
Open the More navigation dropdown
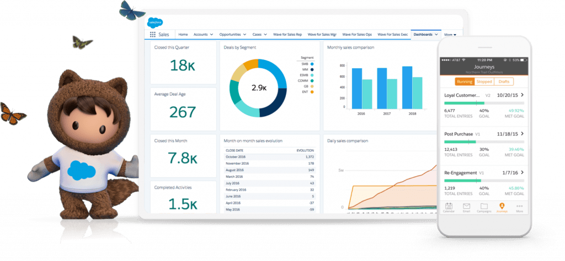point(450,35)
